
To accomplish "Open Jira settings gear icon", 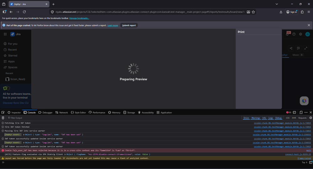I will coord(300,34).
